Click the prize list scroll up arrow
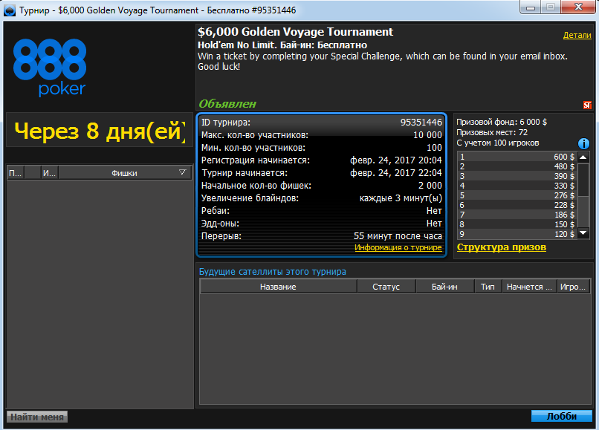This screenshot has width=599, height=430. pyautogui.click(x=583, y=157)
